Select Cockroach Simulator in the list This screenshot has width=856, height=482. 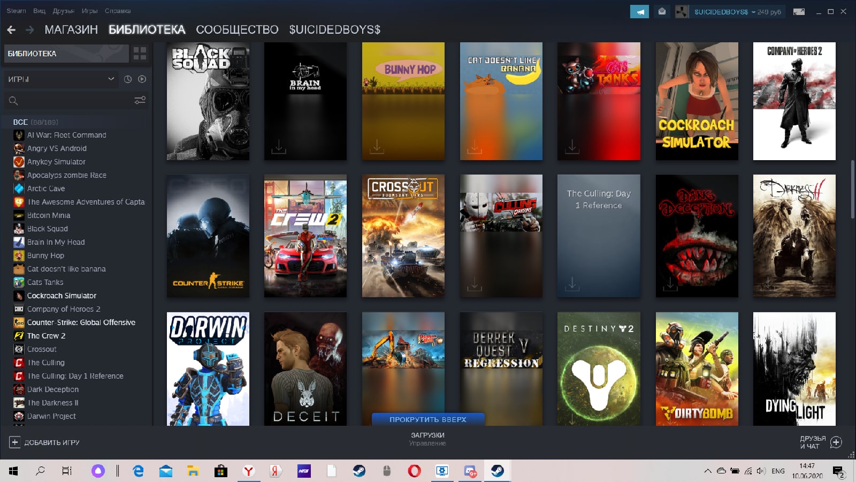pos(62,296)
